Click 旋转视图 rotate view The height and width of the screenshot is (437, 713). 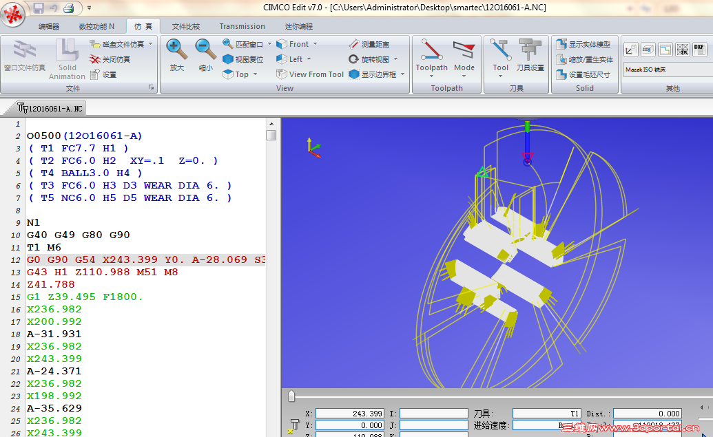coord(369,59)
